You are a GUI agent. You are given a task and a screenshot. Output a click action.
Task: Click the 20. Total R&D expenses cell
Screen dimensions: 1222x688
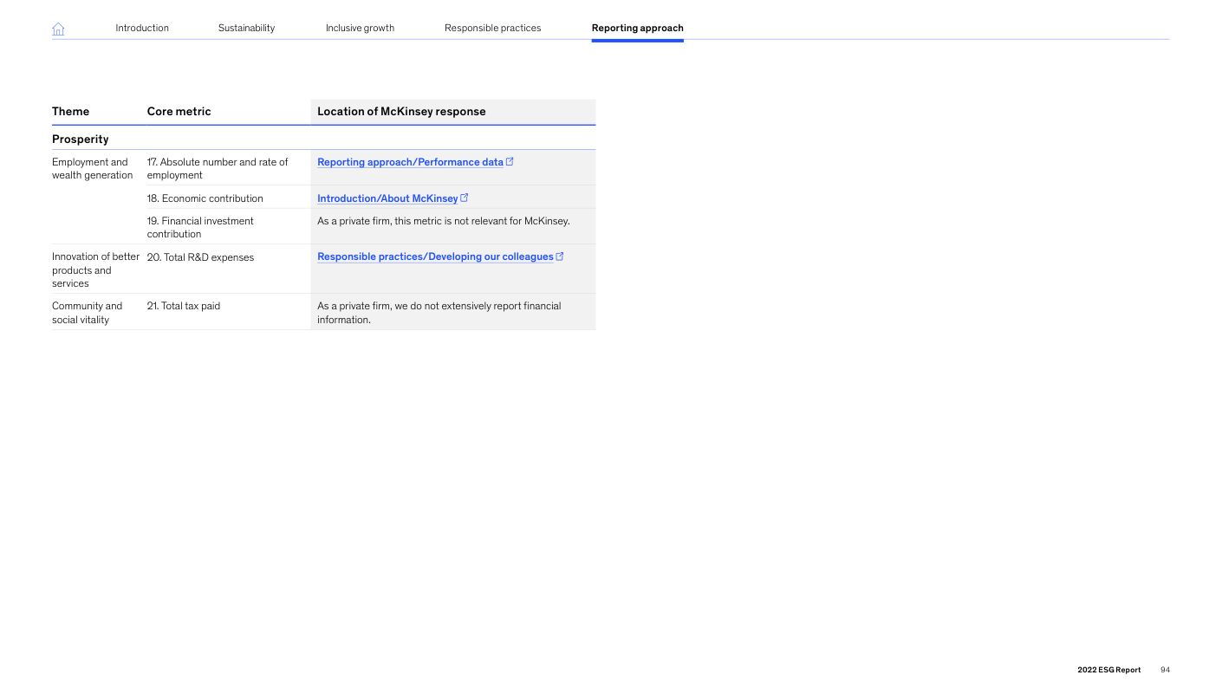200,257
